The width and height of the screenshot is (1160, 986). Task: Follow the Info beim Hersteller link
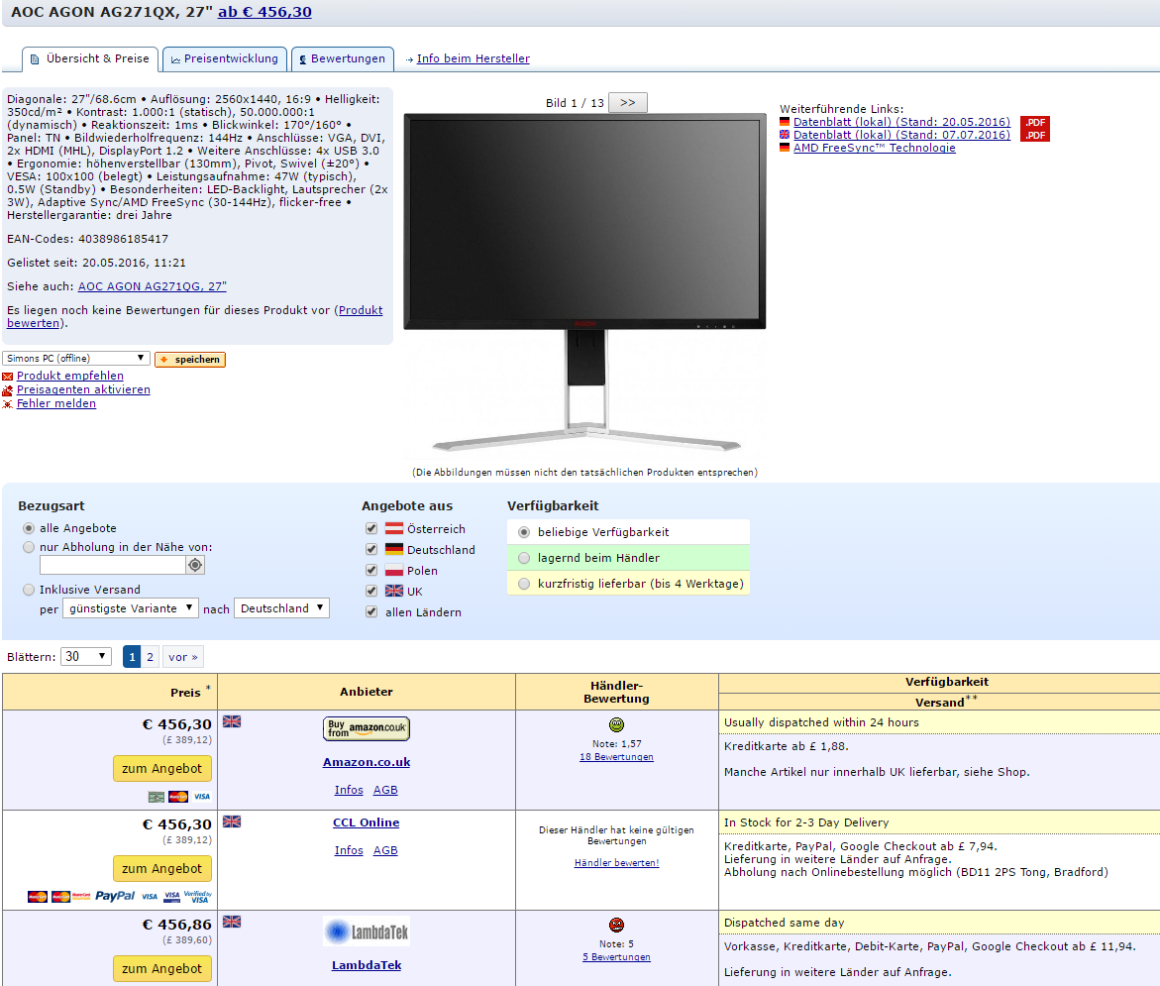[x=473, y=58]
